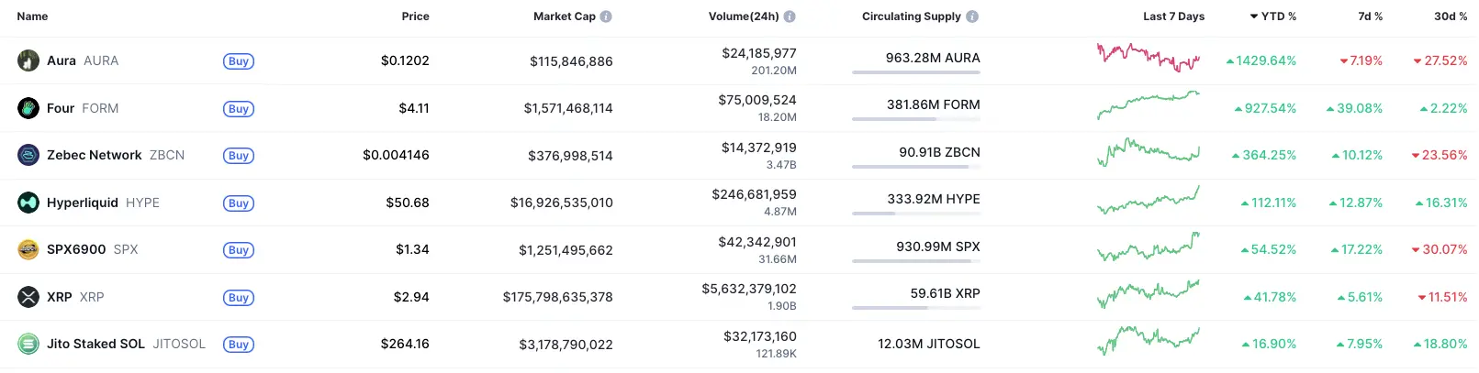Click the Aura coin logo icon
Screen dimensions: 1479x373
pyautogui.click(x=28, y=60)
